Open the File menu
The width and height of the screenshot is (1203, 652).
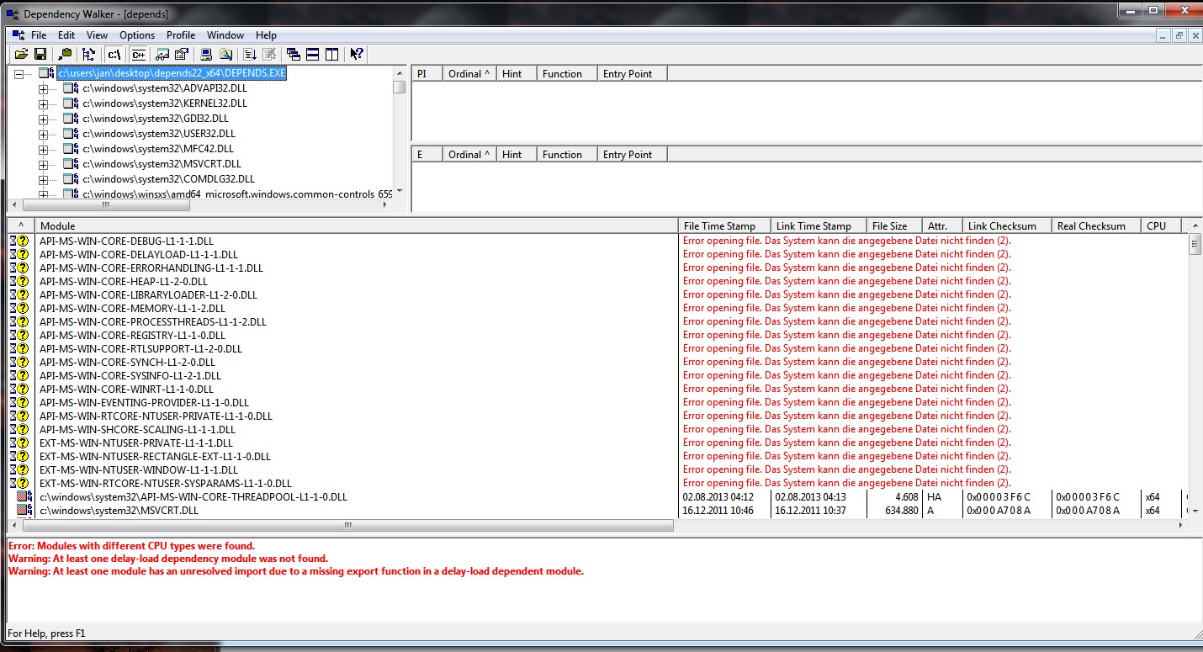click(x=39, y=35)
